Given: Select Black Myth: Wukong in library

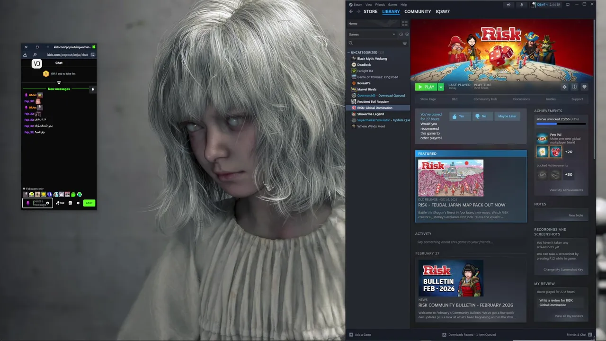Looking at the screenshot, I should tap(372, 59).
